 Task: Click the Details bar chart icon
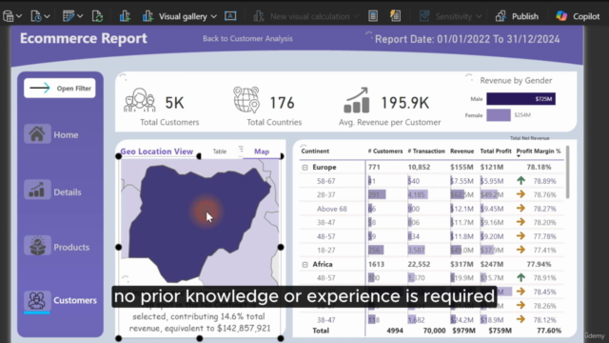point(37,190)
